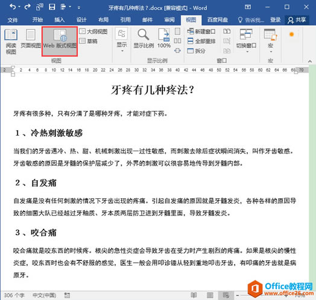This screenshot has width=316, height=300.
Task: Open the 显示比例 zoom dialog
Action: click(x=144, y=39)
